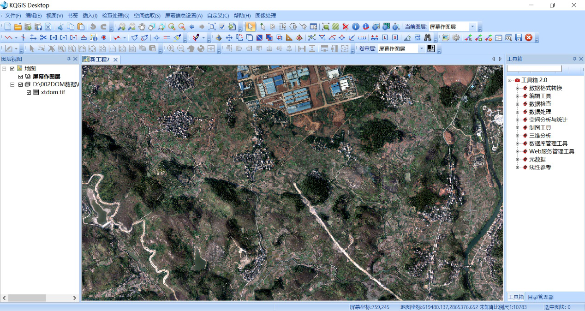Expand the 数据格式转换 toolbox node
The height and width of the screenshot is (311, 585).
coord(518,88)
